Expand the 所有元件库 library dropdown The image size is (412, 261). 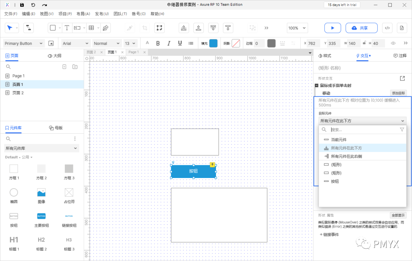point(42,148)
